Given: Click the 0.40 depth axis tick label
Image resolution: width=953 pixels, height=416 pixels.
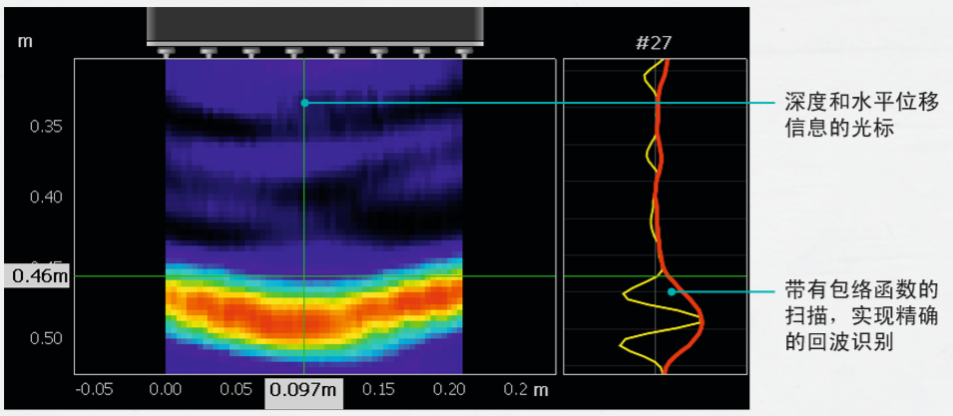Looking at the screenshot, I should pos(46,197).
